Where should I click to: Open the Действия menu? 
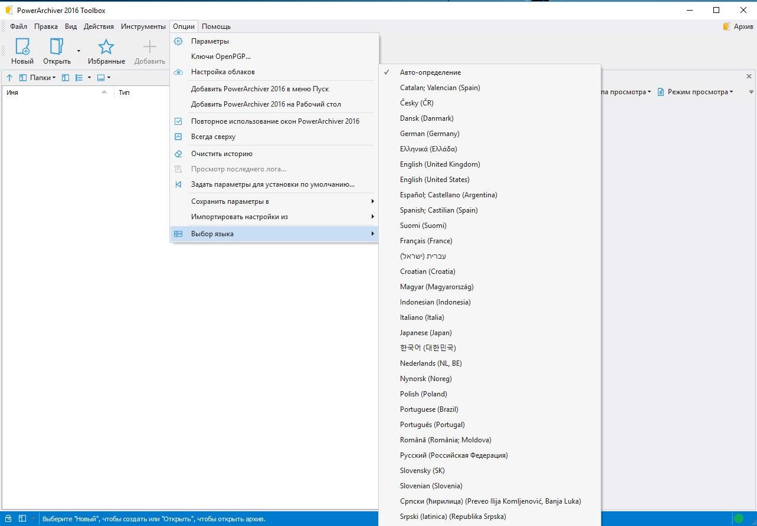pos(99,27)
